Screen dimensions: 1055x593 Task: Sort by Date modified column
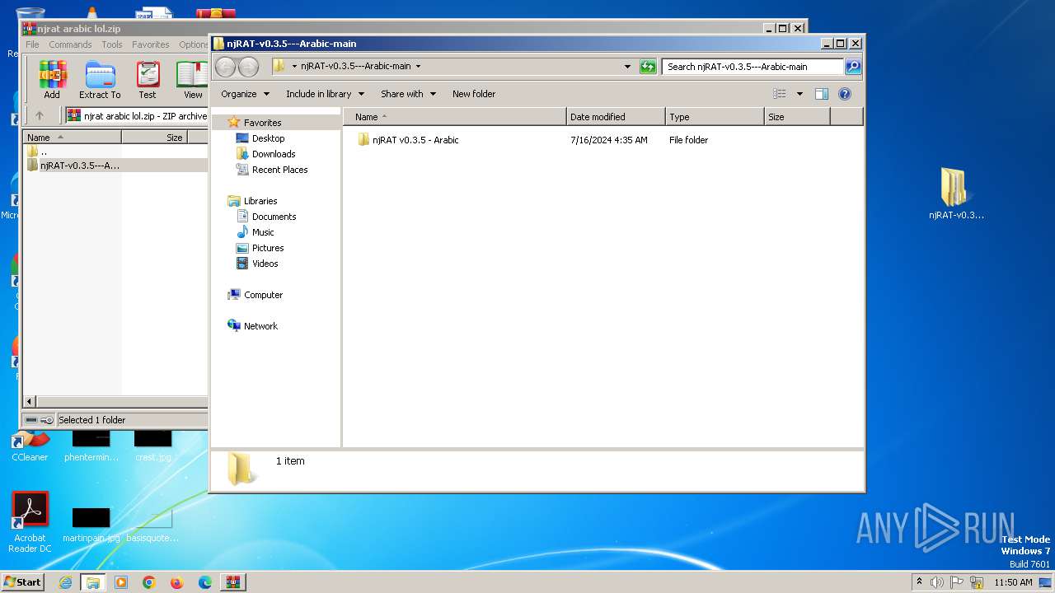(x=616, y=117)
